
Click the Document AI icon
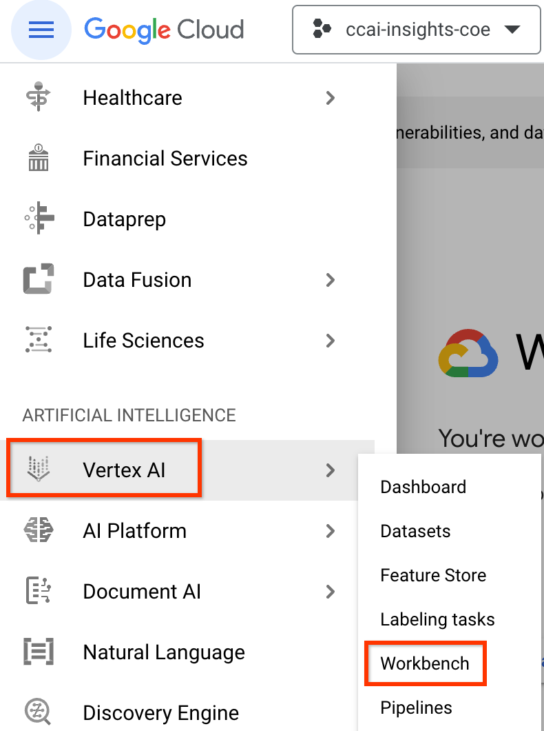(x=39, y=591)
